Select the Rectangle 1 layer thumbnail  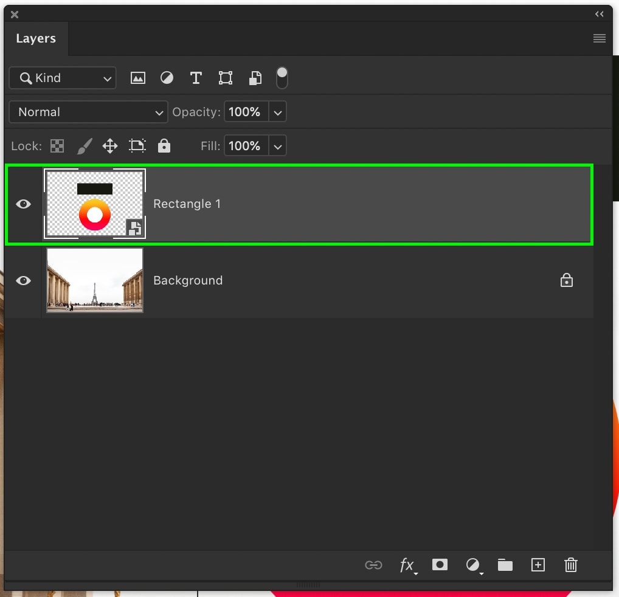[x=95, y=204]
